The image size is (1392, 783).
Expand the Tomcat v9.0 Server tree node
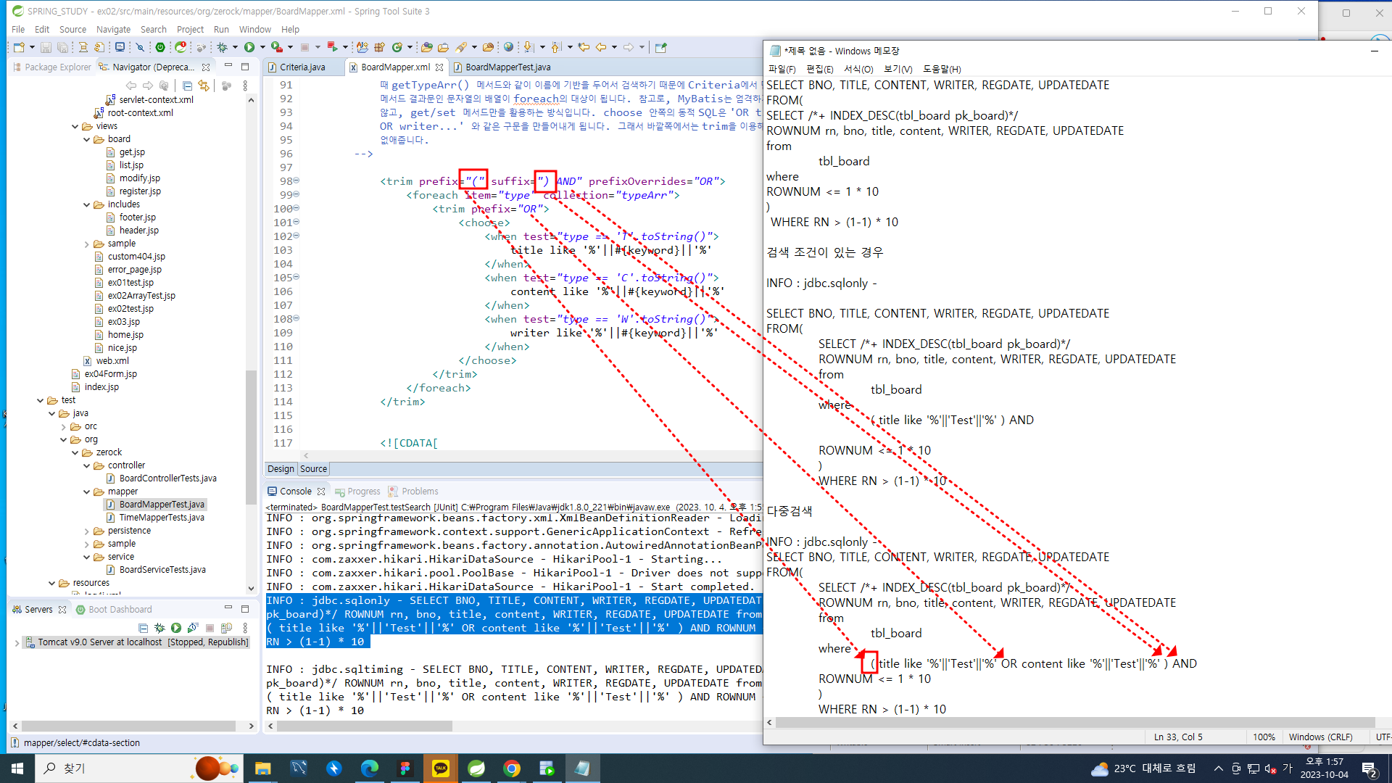tap(17, 642)
